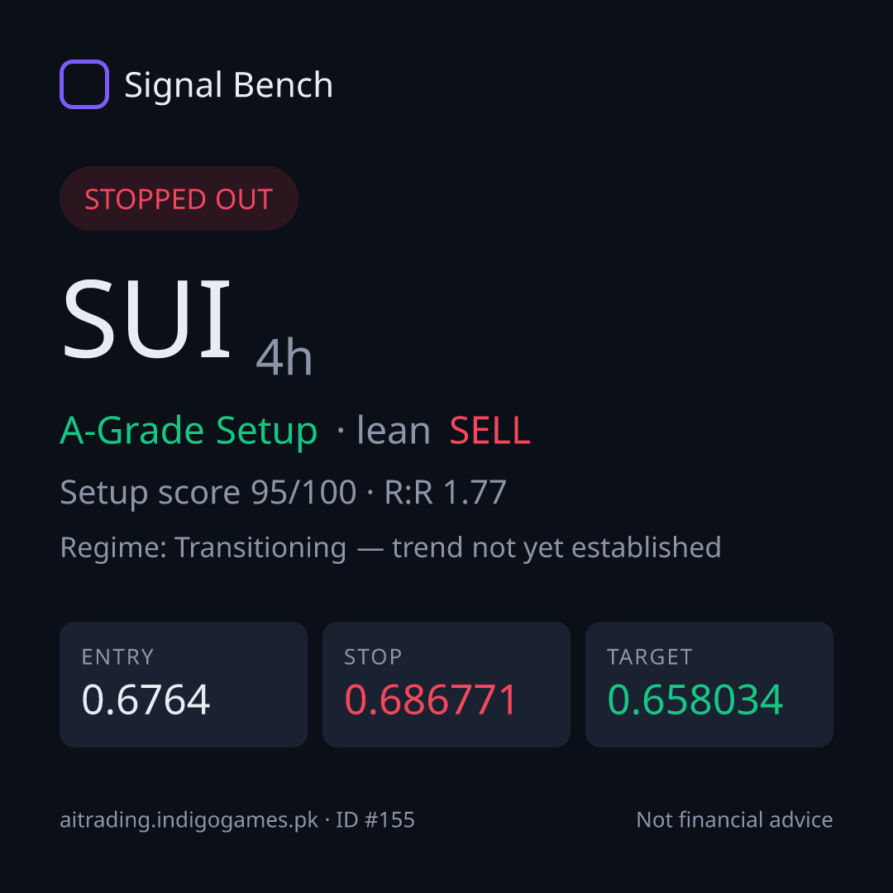Click the 0.6764 entry value
This screenshot has width=893, height=893.
coord(146,700)
